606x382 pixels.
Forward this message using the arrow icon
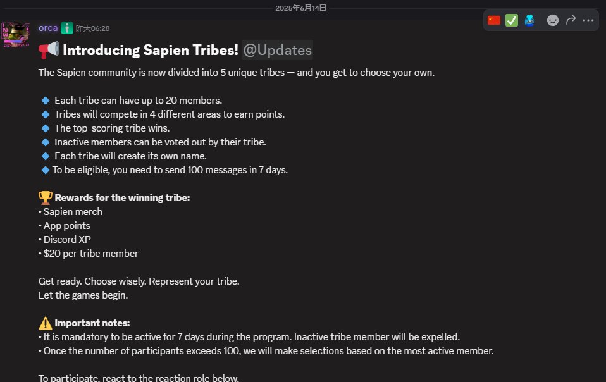pyautogui.click(x=571, y=20)
